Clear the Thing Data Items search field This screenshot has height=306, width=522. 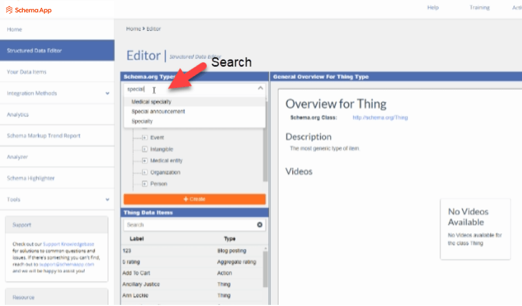tap(260, 225)
